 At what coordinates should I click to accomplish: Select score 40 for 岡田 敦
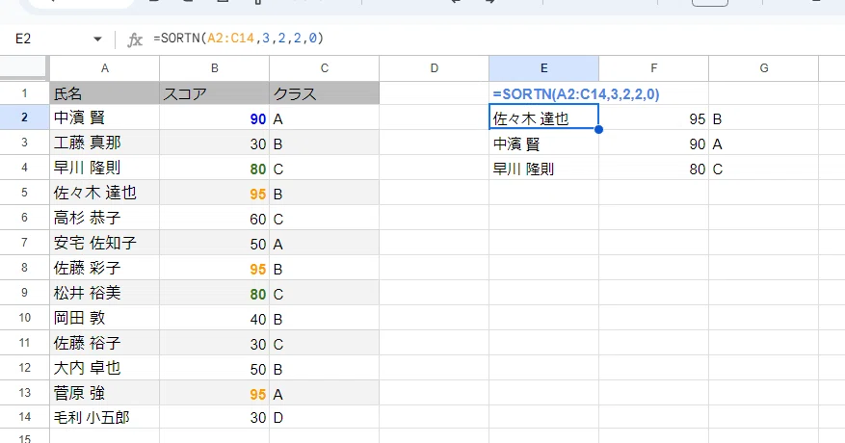(x=215, y=319)
